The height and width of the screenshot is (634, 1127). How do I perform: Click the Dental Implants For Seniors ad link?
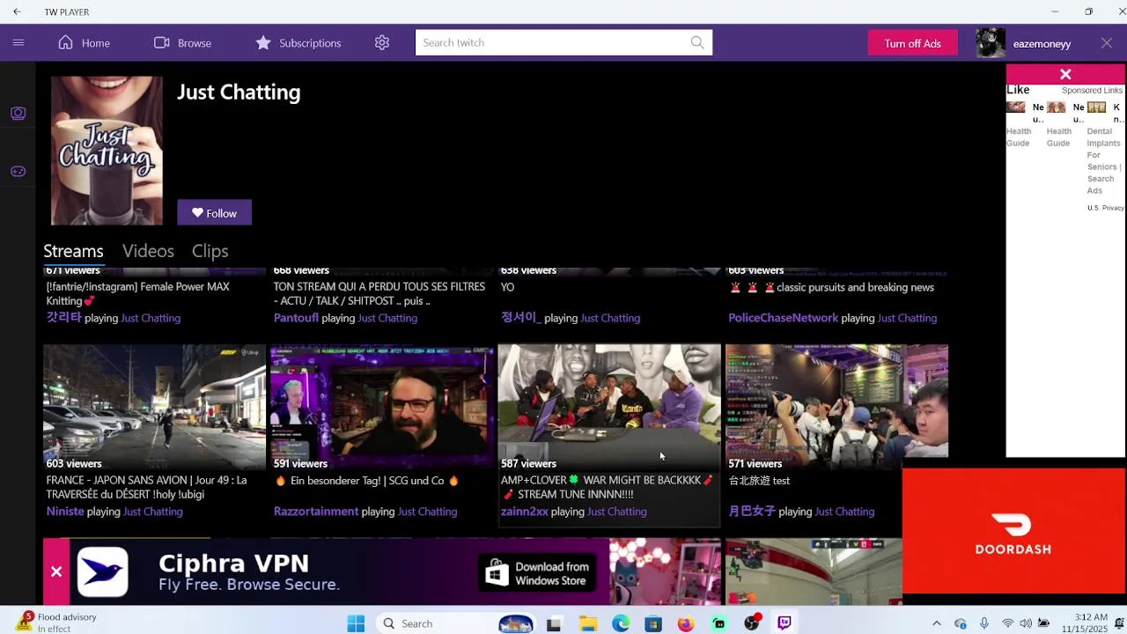[x=1104, y=161]
